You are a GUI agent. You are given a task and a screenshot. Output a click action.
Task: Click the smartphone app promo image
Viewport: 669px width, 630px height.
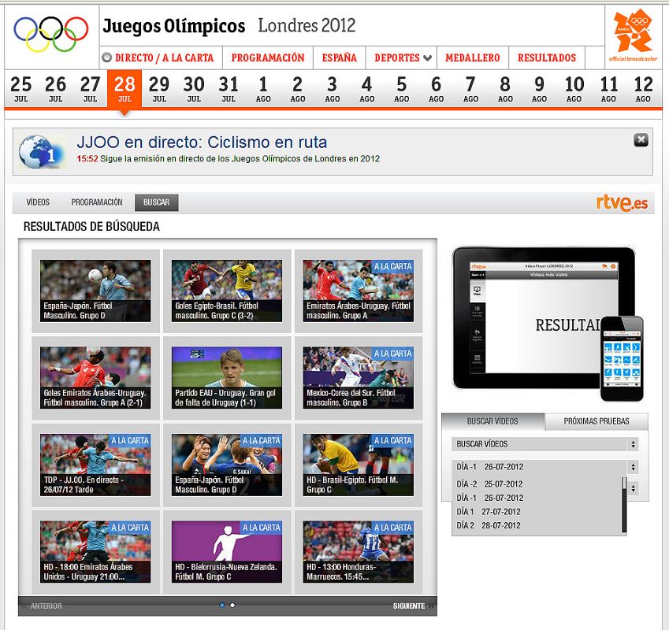tap(622, 358)
